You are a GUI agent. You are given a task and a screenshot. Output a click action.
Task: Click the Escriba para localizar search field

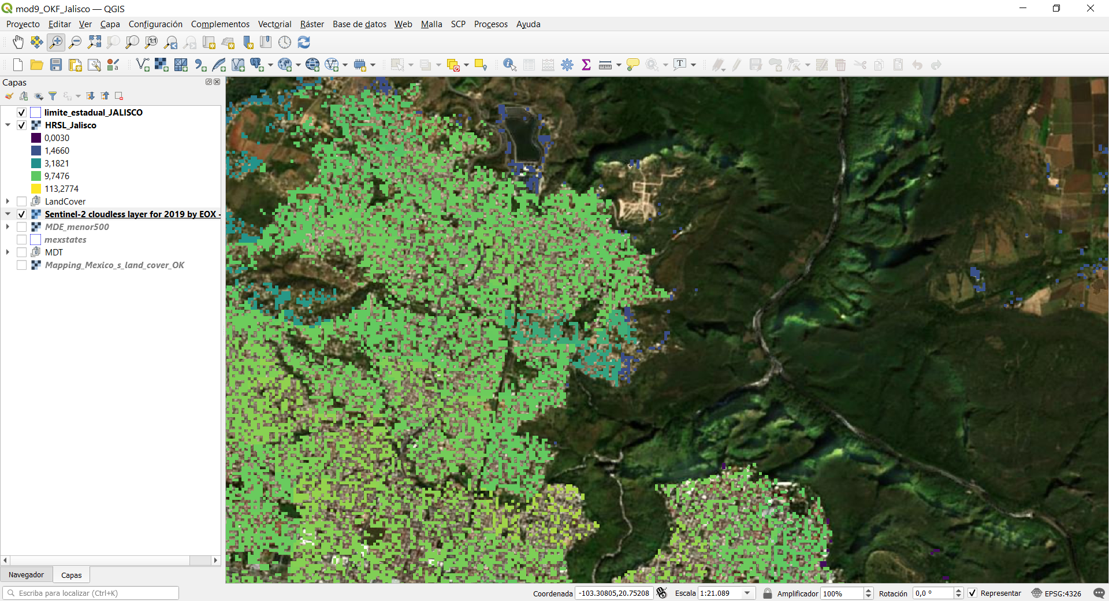91,593
